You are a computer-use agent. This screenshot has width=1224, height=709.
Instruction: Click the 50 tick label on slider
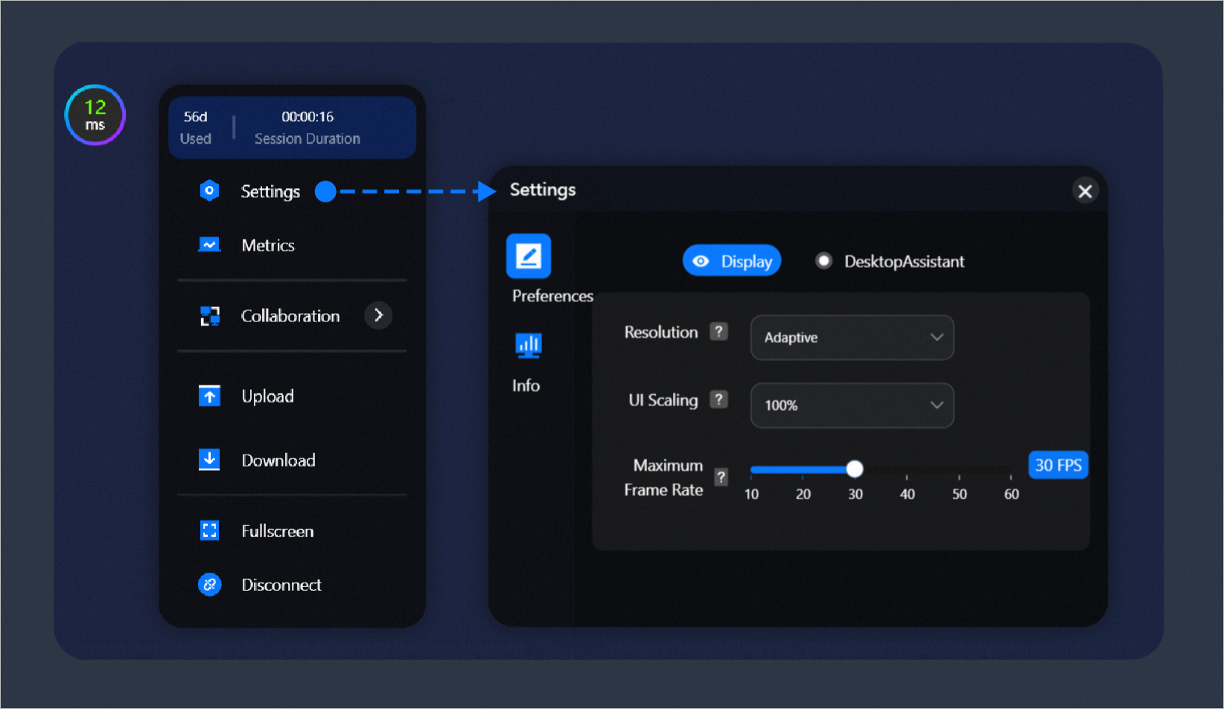[959, 494]
